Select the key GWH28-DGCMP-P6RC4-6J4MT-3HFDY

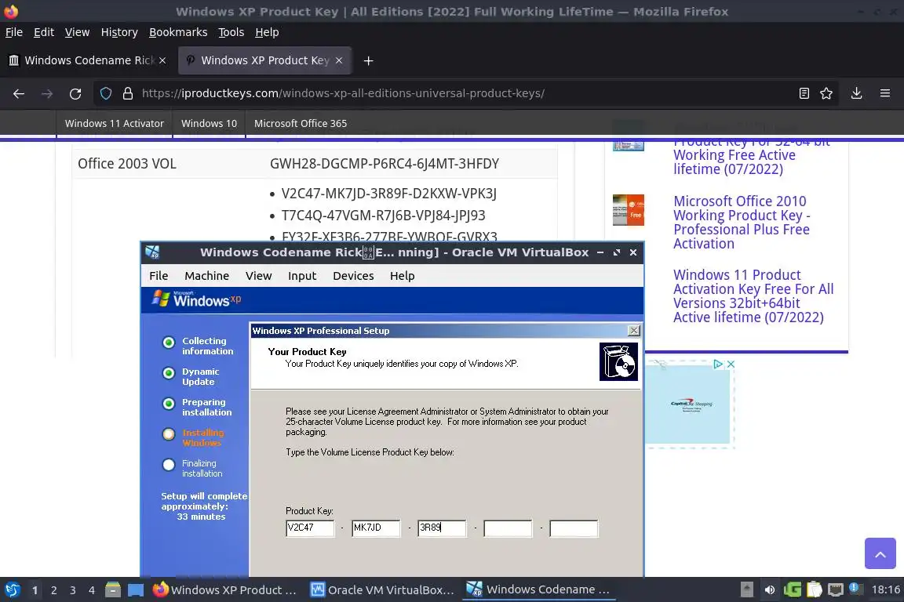tap(385, 164)
